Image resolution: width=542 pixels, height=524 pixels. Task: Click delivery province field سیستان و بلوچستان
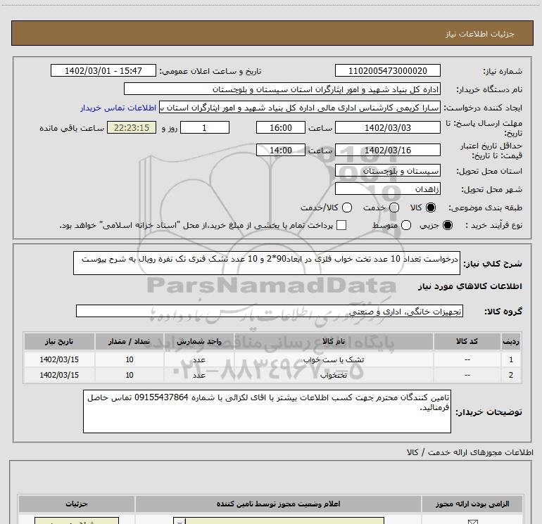[387, 171]
